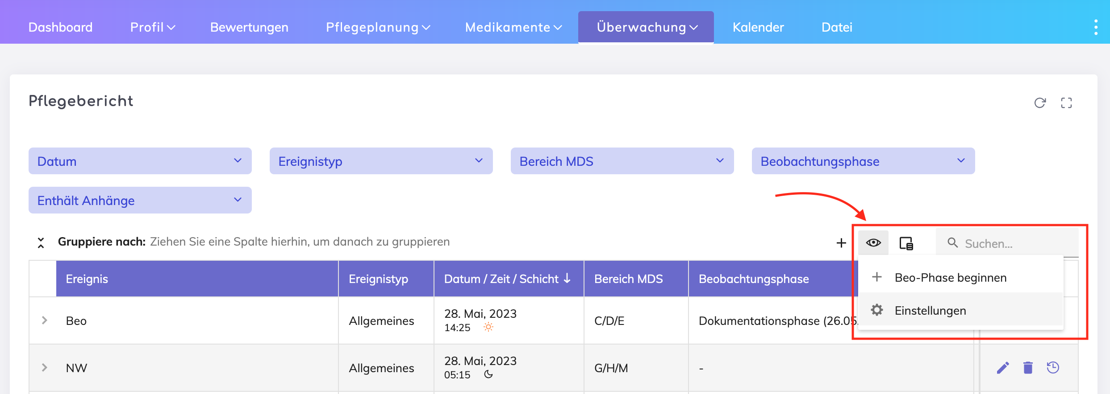The image size is (1110, 394).
Task: Choose Beo-Phase beginnen menu entry
Action: point(950,278)
